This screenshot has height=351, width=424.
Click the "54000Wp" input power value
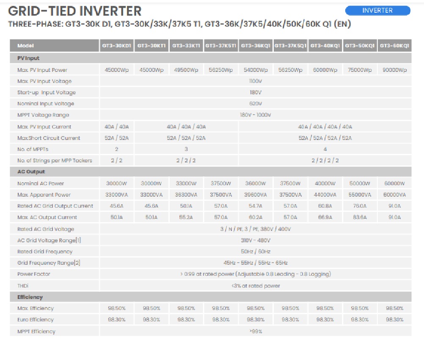(x=256, y=70)
